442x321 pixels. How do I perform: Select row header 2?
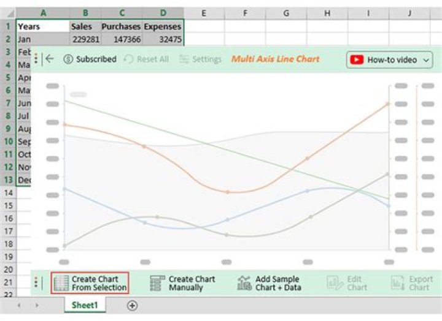click(x=8, y=39)
